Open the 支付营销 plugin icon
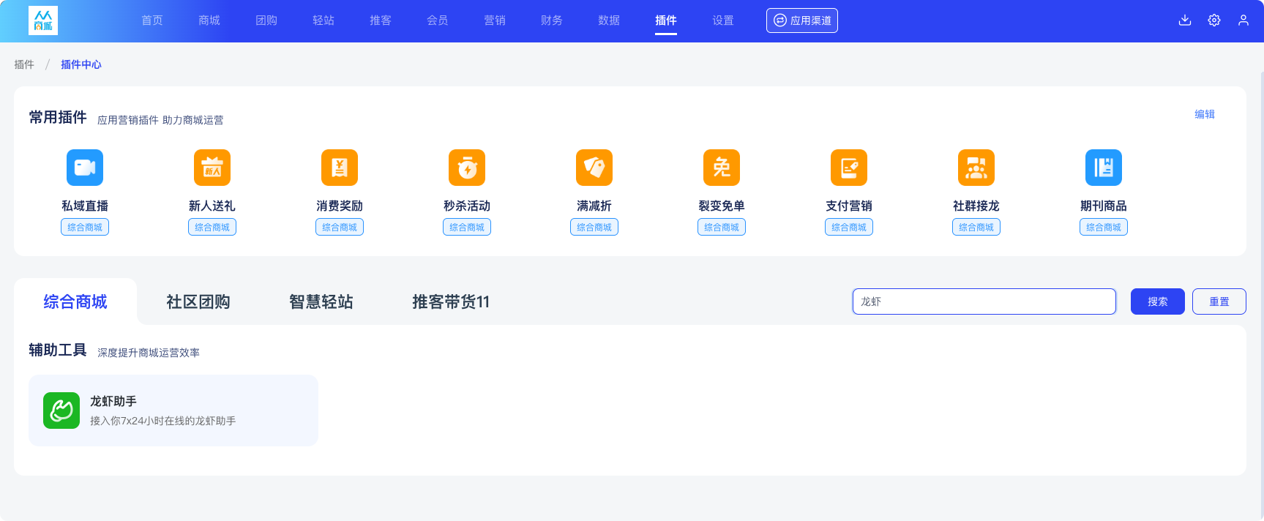Image resolution: width=1264 pixels, height=521 pixels. 849,168
